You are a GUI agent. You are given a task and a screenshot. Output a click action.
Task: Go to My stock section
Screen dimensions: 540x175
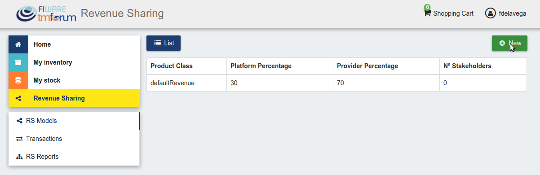74,80
